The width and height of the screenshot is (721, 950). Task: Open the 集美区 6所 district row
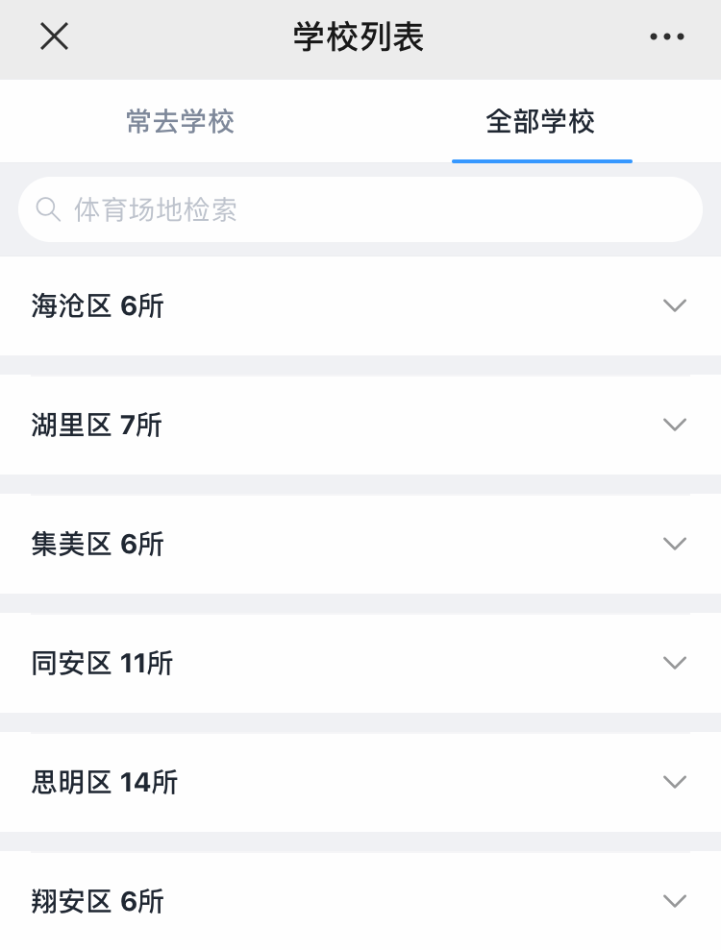click(360, 544)
